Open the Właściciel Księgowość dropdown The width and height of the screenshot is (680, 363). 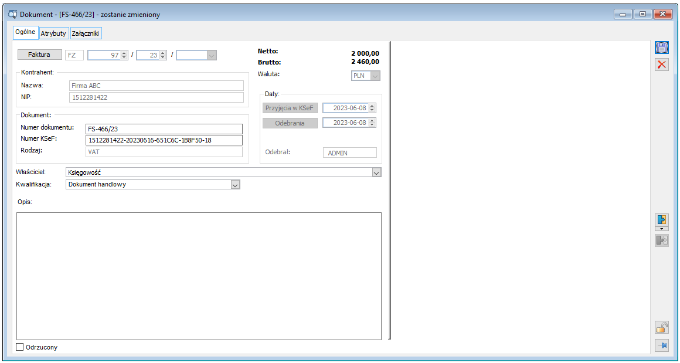[376, 172]
